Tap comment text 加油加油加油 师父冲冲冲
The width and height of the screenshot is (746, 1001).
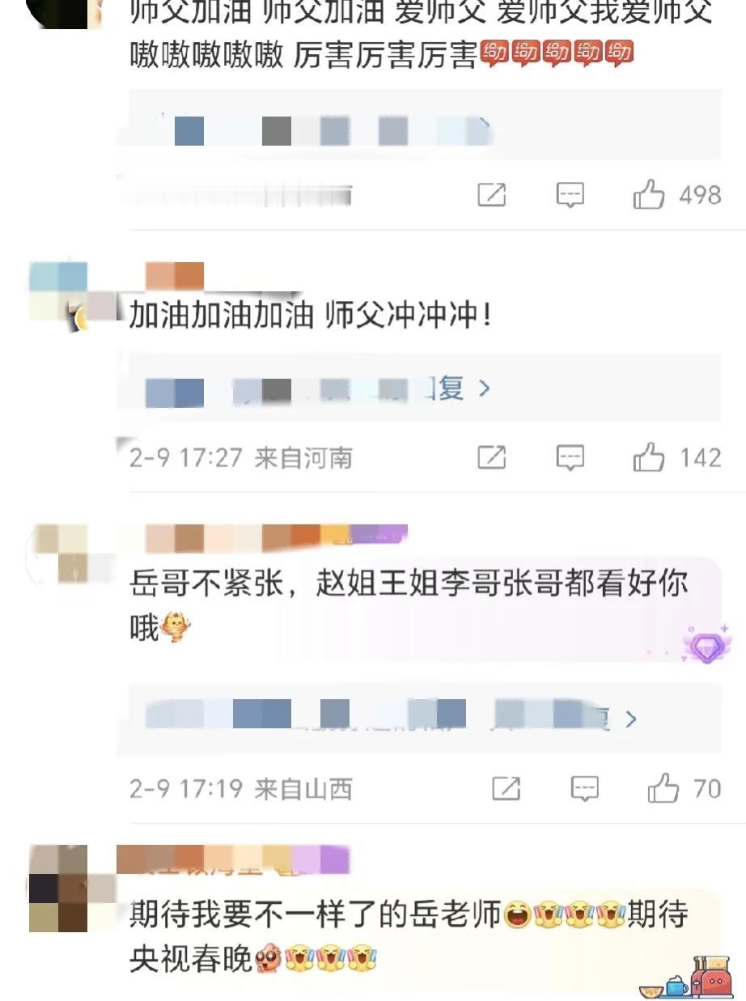(311, 316)
